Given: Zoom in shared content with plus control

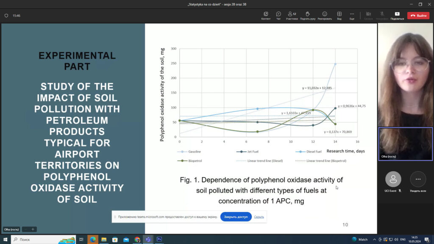Looking at the screenshot, I should coord(33,229).
